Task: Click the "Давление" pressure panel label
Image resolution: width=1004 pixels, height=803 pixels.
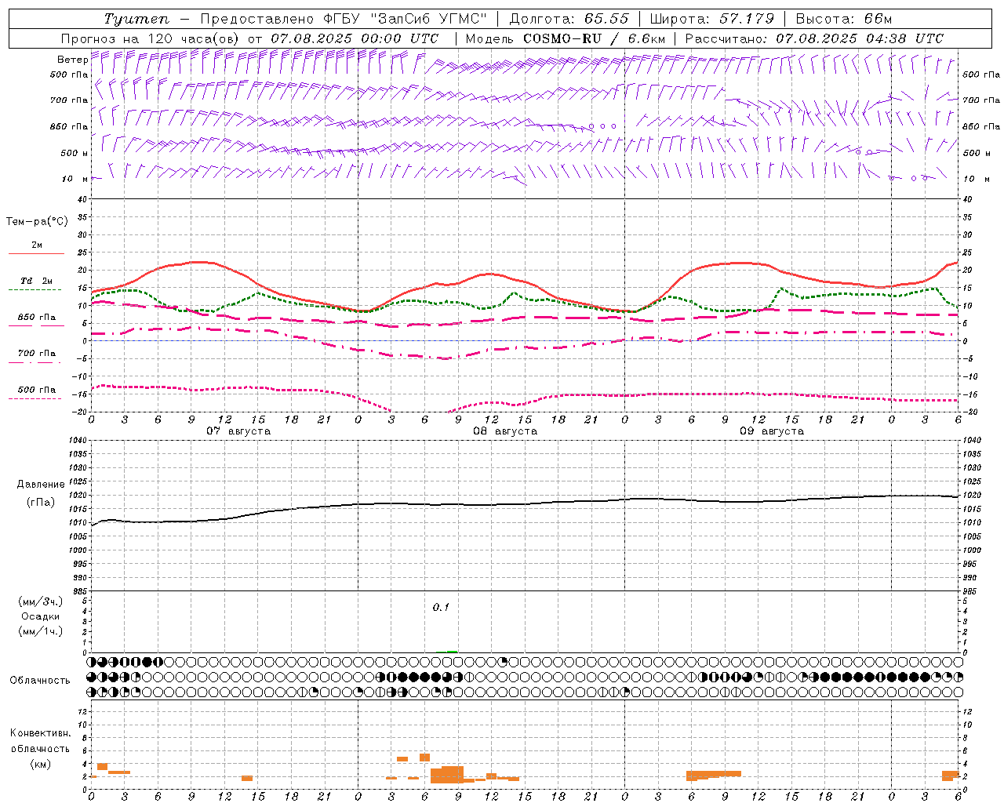Action: click(x=40, y=485)
